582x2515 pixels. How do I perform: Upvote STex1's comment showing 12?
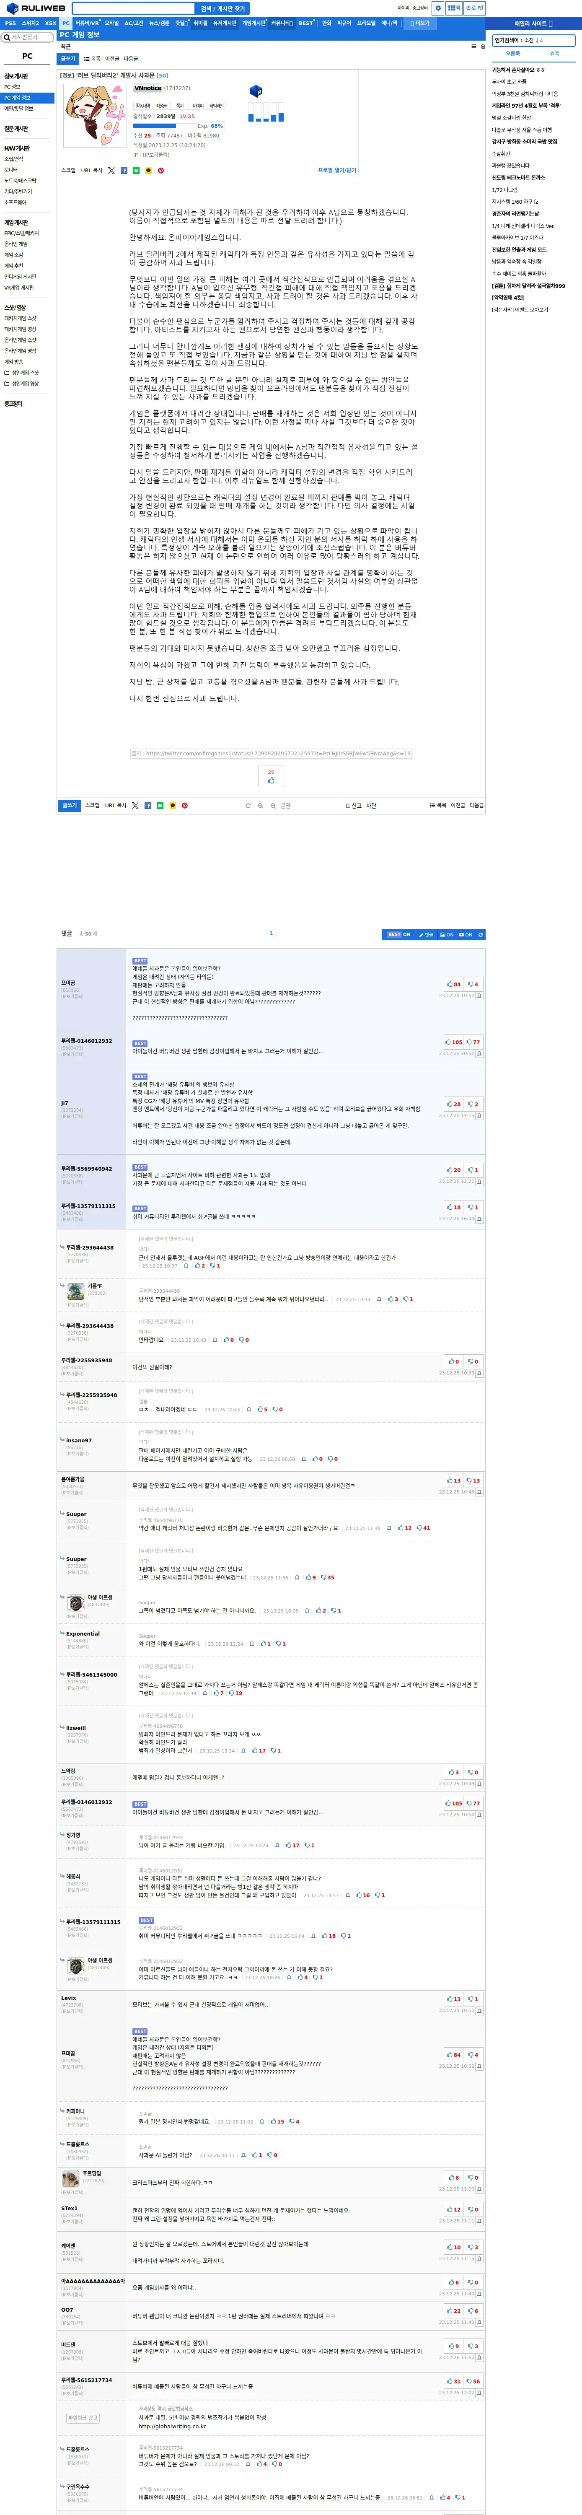454,2209
